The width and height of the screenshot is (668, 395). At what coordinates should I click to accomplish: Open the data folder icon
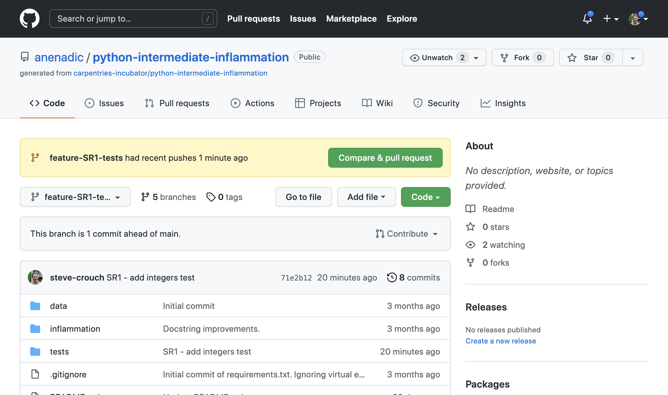[35, 306]
